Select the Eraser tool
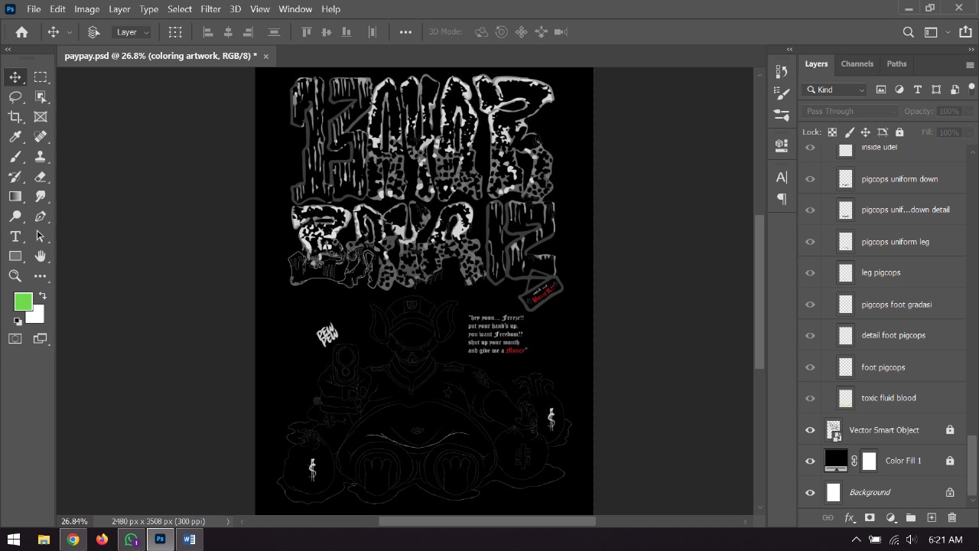 click(x=41, y=177)
